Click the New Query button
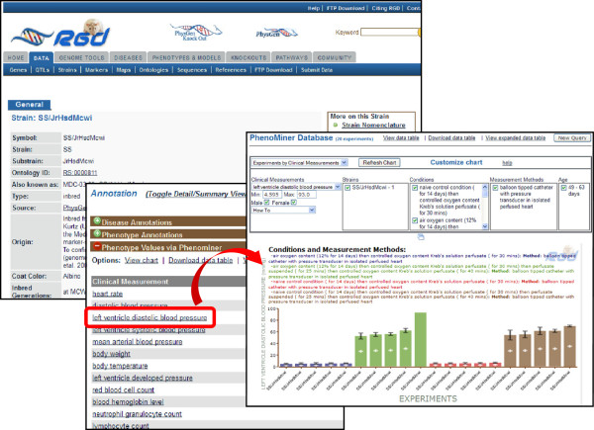The height and width of the screenshot is (430, 594). tap(572, 138)
